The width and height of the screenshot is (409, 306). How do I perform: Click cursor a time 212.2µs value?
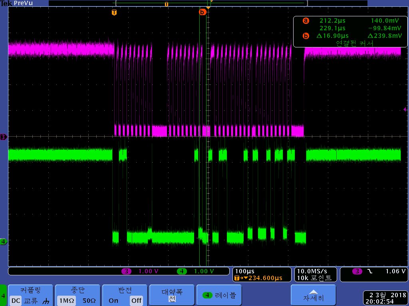[332, 21]
